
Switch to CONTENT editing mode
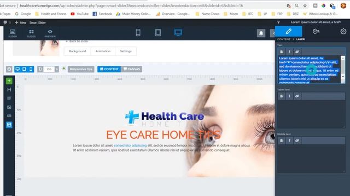click(109, 69)
